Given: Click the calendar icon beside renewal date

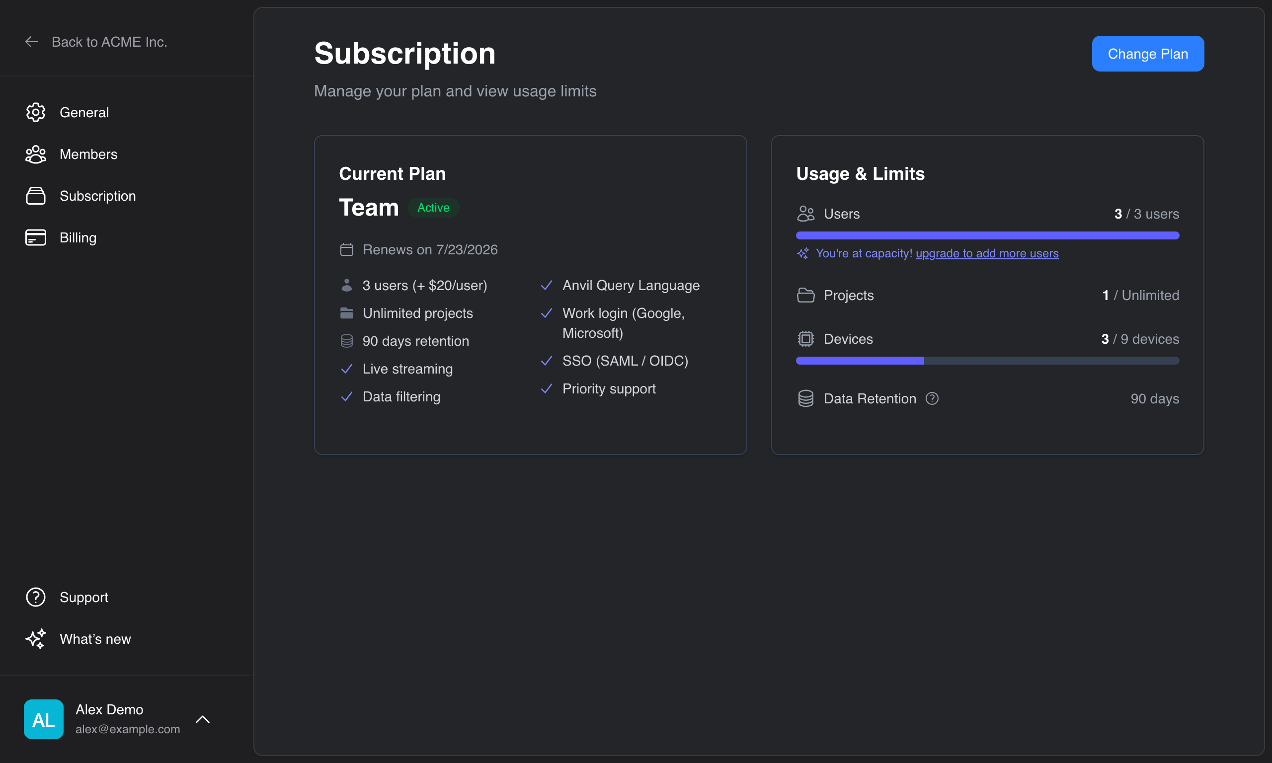Looking at the screenshot, I should pyautogui.click(x=347, y=249).
